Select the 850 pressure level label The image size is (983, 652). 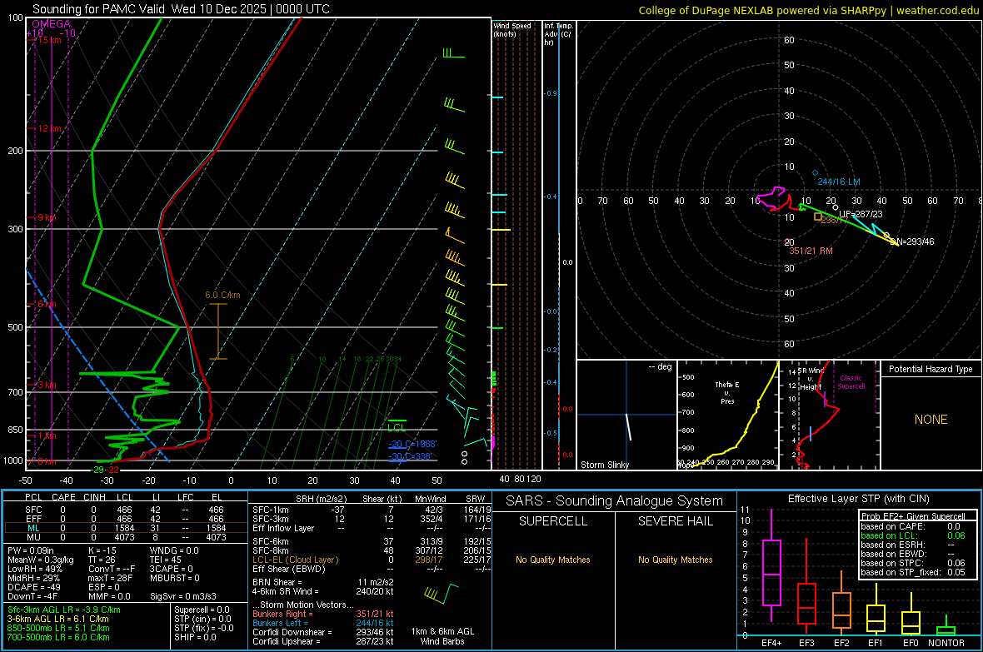point(15,430)
